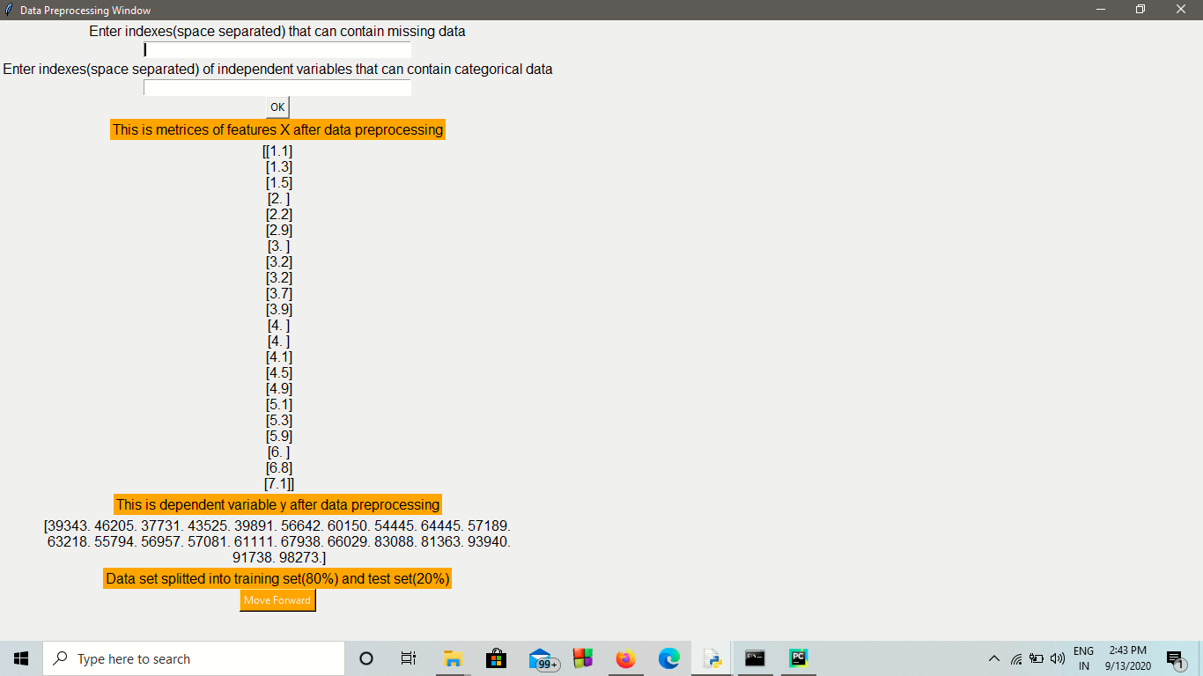Click the 'Data set splitted' label

[x=277, y=578]
